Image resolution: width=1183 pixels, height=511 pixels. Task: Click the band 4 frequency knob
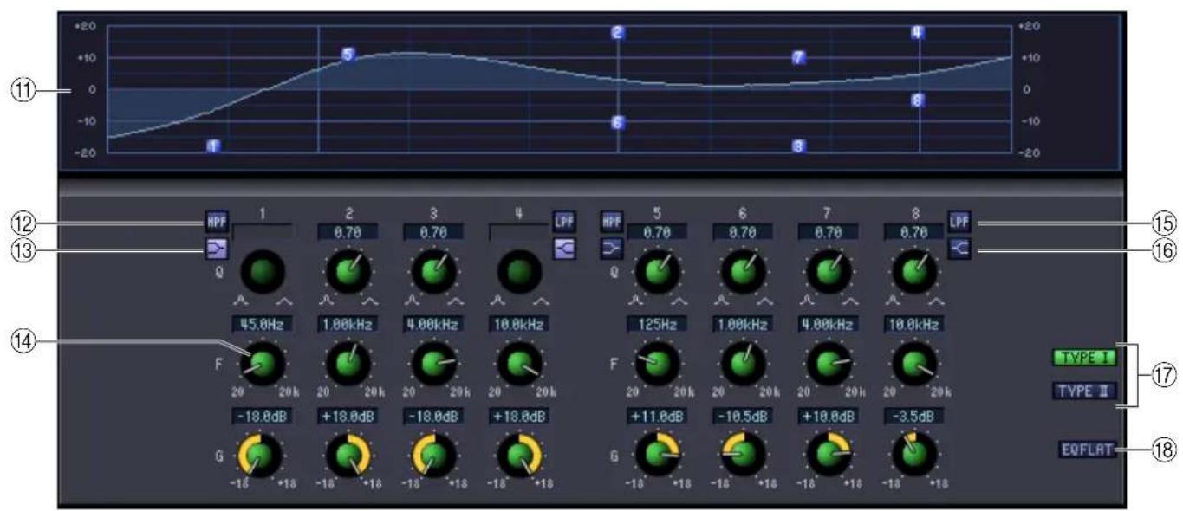pos(519,362)
